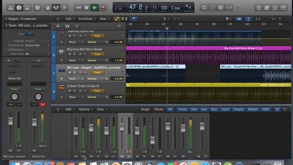
Task: Start playback with the green Play button
Action: (x=95, y=8)
